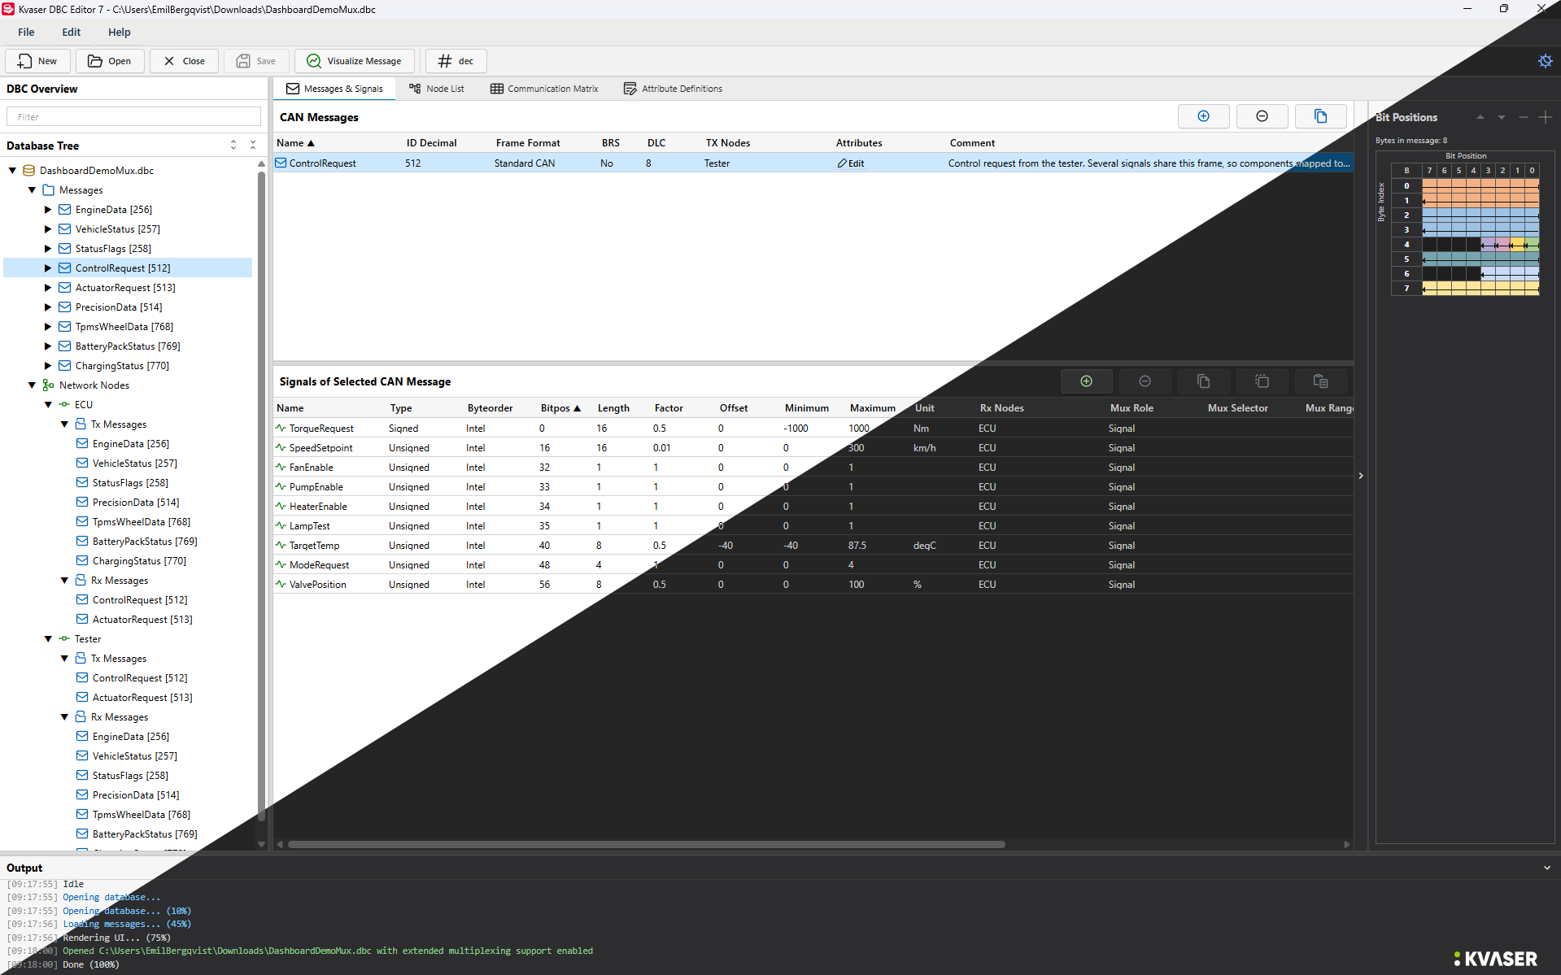Expand the ControlRequest [512] tree node
This screenshot has height=975, width=1561.
coord(48,268)
